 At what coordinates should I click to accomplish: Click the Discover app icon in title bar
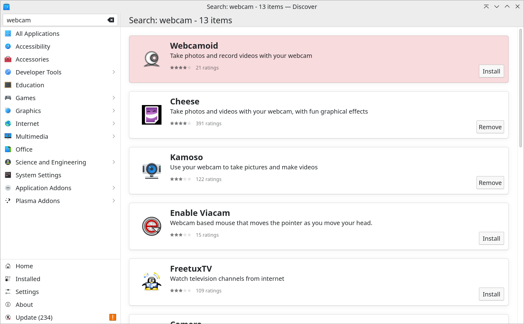6,6
